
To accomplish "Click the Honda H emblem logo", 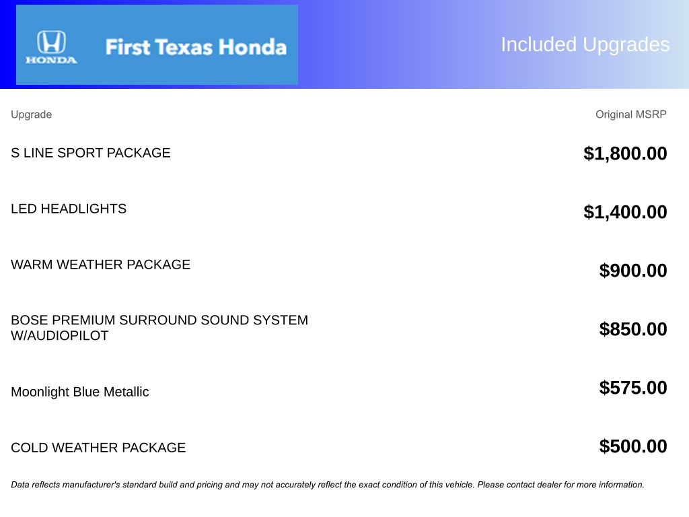I will 51,42.
